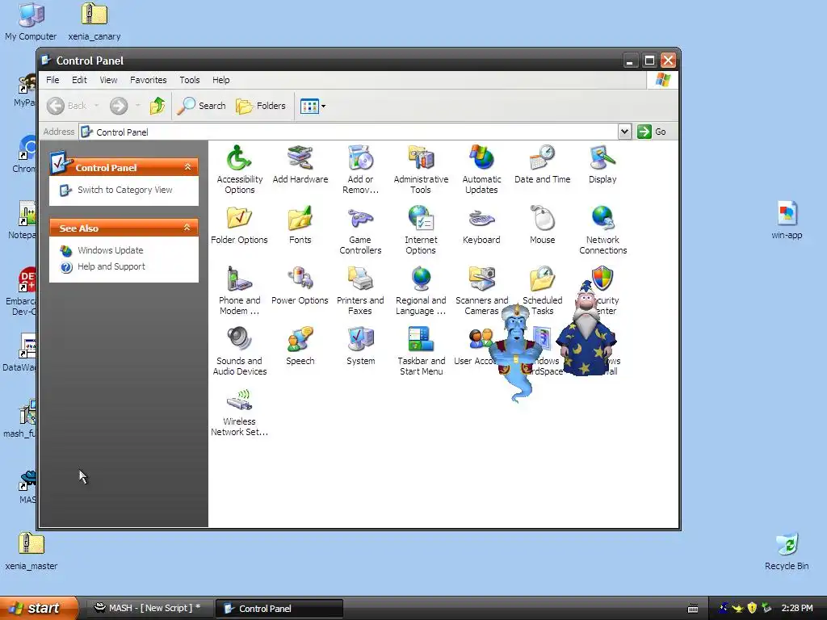Collapse the See Also sidebar section
This screenshot has width=827, height=620.
(x=187, y=228)
